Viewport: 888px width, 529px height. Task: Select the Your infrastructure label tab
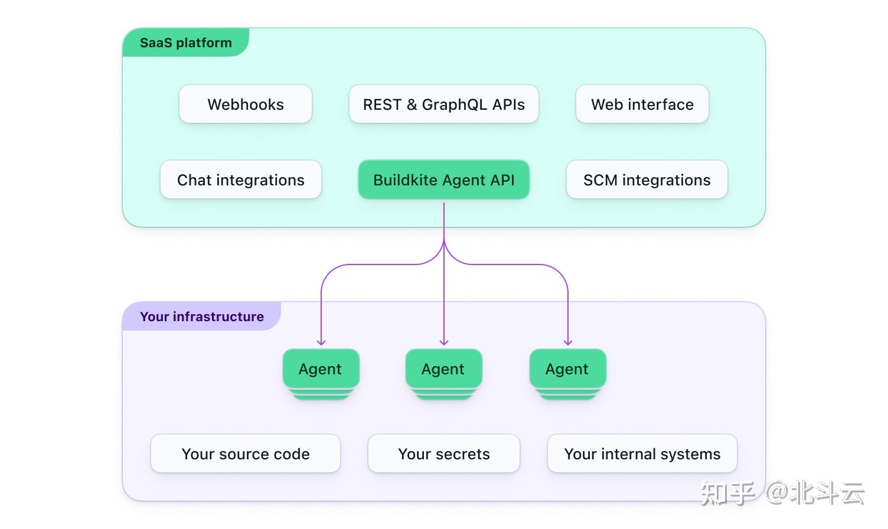[202, 316]
